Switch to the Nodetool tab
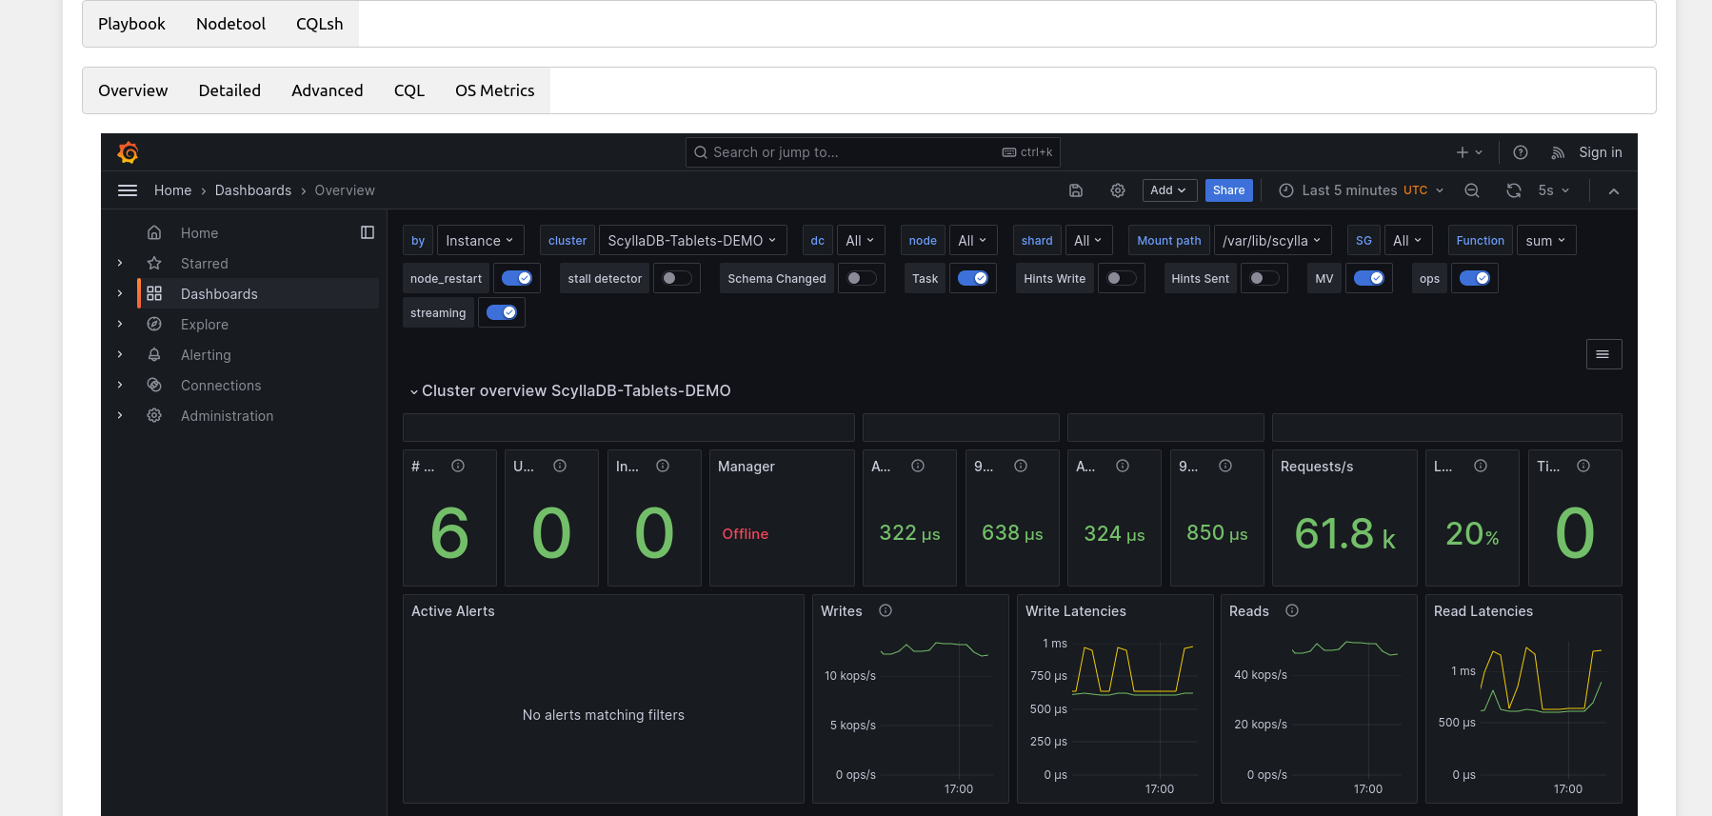This screenshot has width=1712, height=816. (x=230, y=24)
